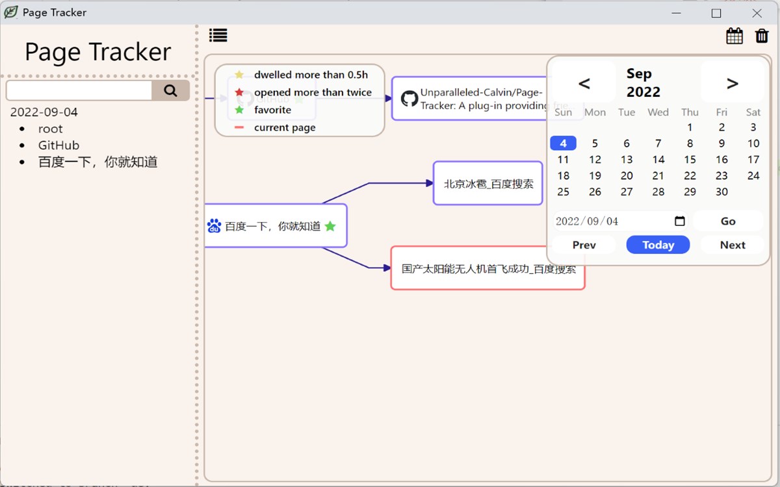This screenshot has width=780, height=487.
Task: Select day 23 in calendar
Action: click(721, 176)
